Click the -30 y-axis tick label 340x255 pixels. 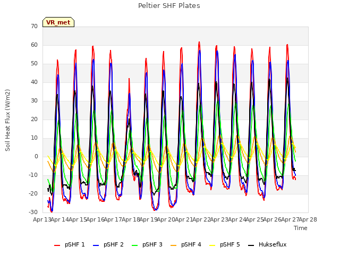[33, 212]
